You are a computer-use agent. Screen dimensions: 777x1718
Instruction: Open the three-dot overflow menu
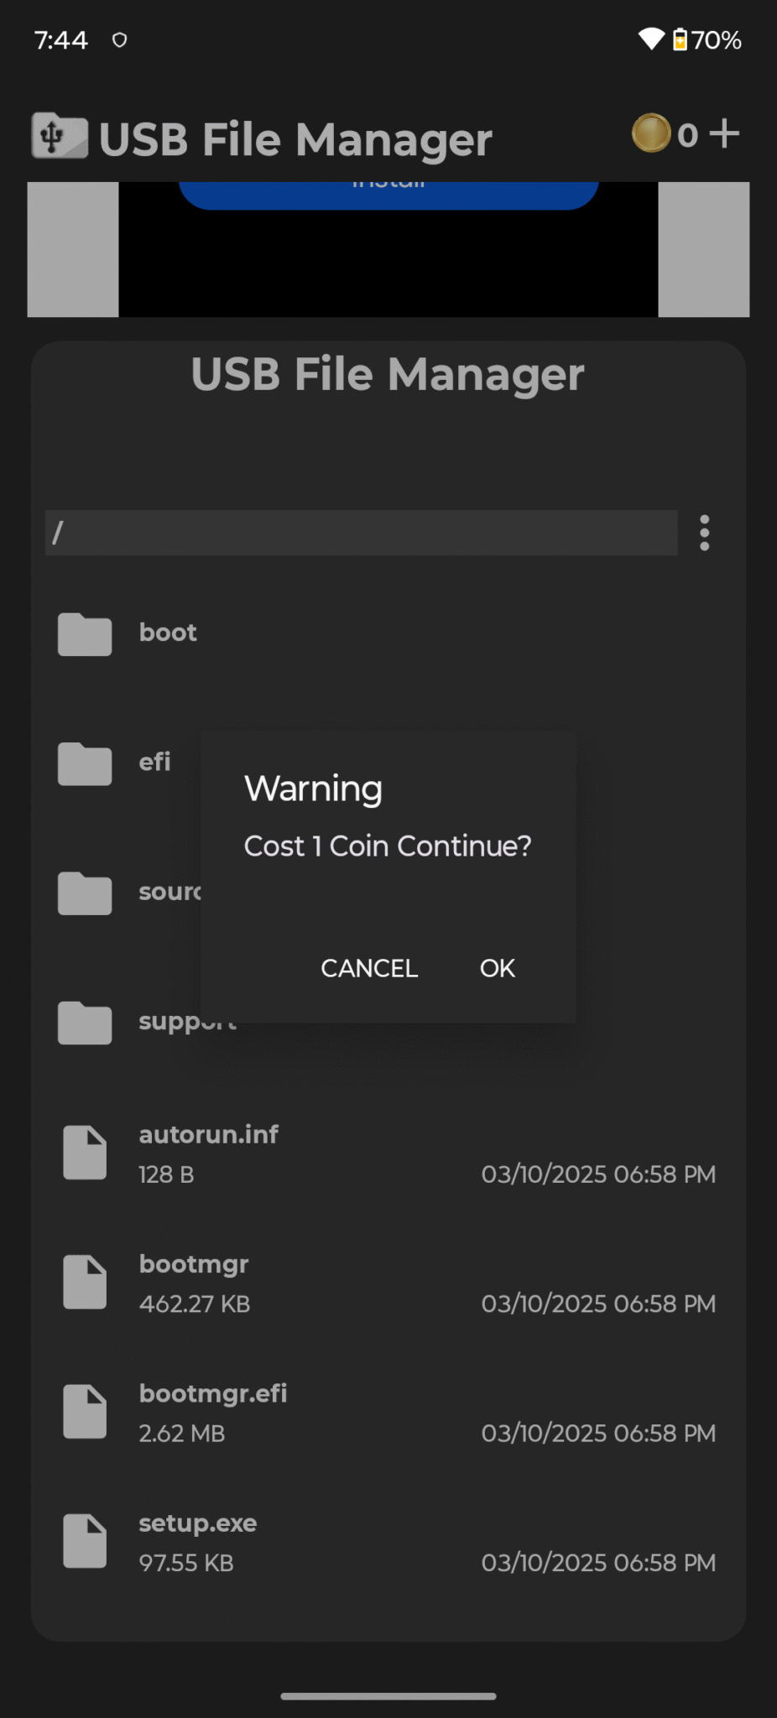[x=704, y=532]
